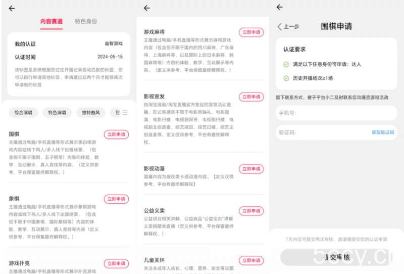This screenshot has width=404, height=274.
Task: Tap the back arrow on the left screen
Action: pyautogui.click(x=12, y=8)
